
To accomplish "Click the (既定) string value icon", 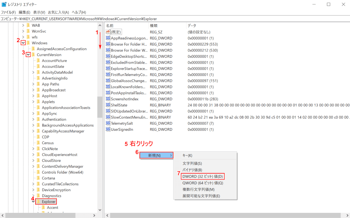I will [108, 32].
